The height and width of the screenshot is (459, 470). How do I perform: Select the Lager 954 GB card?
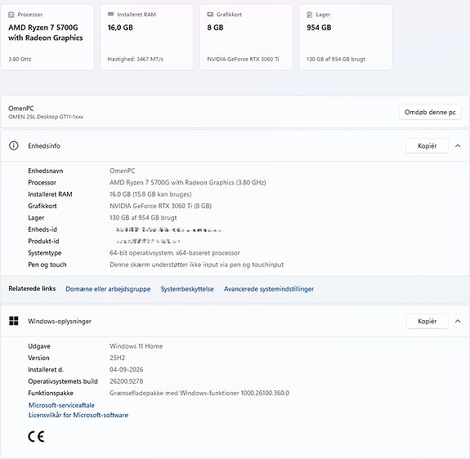pos(346,37)
